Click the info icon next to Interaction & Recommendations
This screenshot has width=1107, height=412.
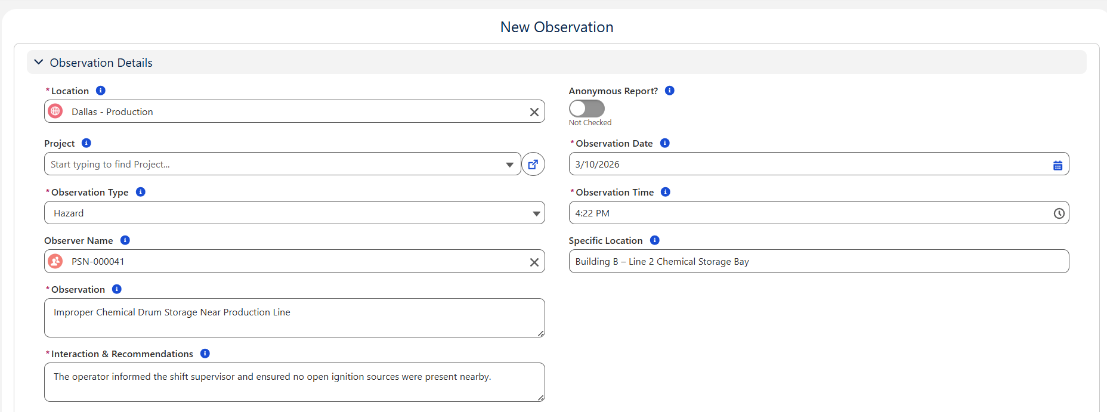(205, 354)
